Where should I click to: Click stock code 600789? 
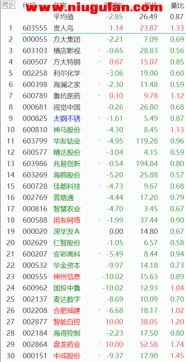click(x=35, y=96)
